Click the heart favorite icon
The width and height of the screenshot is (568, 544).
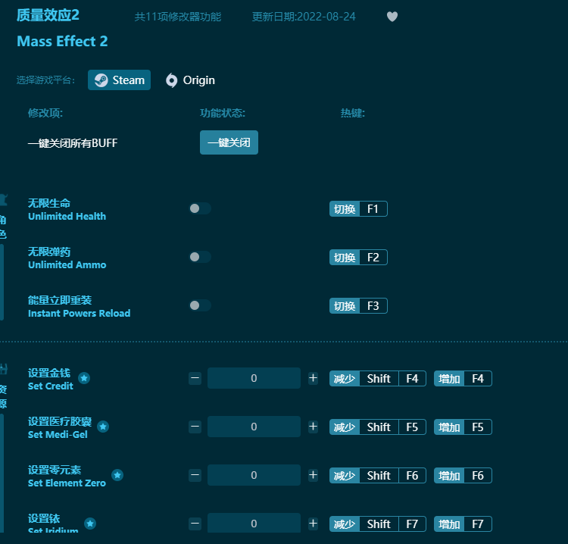(x=392, y=17)
